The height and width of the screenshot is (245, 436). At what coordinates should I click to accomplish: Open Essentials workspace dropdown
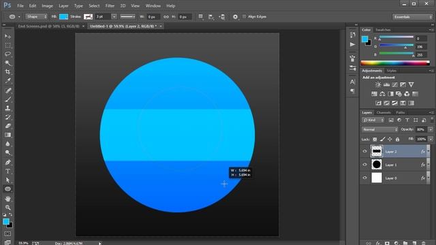pyautogui.click(x=413, y=17)
